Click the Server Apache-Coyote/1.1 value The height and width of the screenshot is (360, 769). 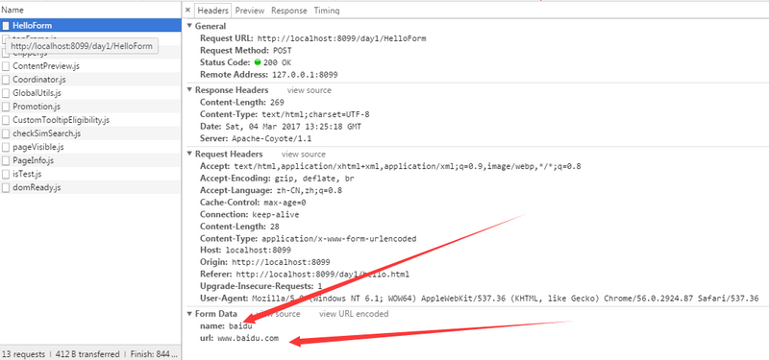272,139
